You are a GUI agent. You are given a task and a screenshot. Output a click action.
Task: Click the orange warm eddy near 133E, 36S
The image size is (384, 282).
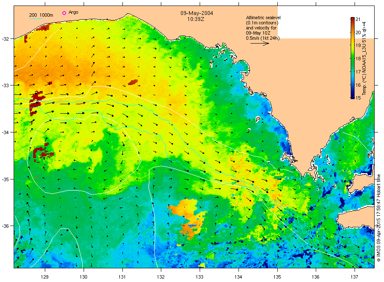point(189,218)
